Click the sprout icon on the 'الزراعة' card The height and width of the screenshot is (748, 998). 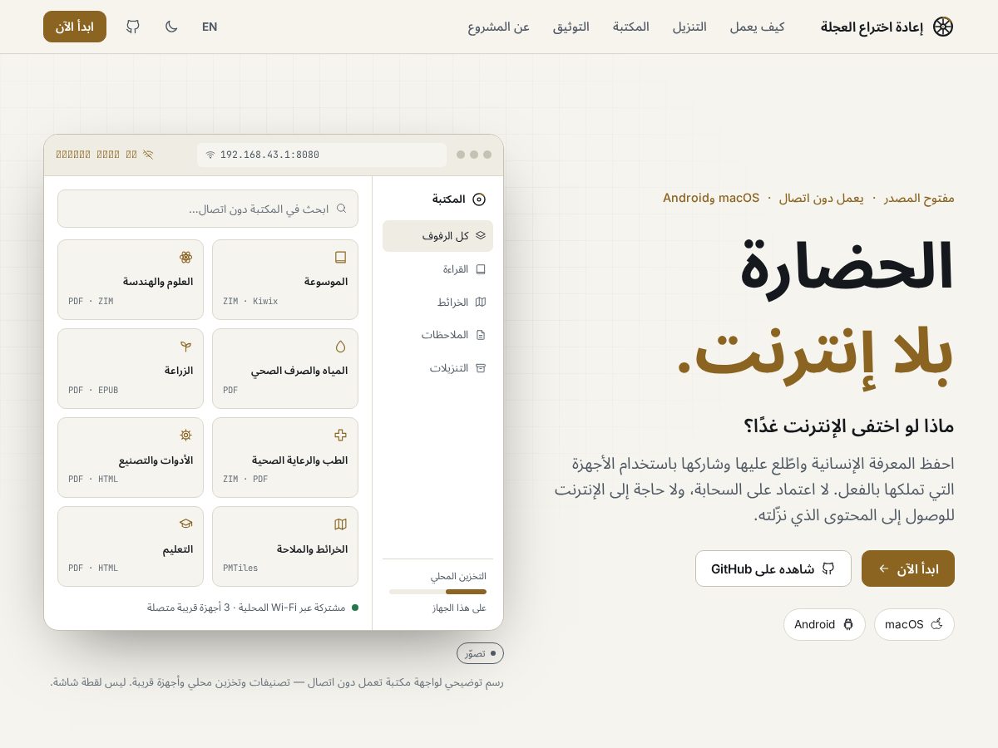click(185, 347)
